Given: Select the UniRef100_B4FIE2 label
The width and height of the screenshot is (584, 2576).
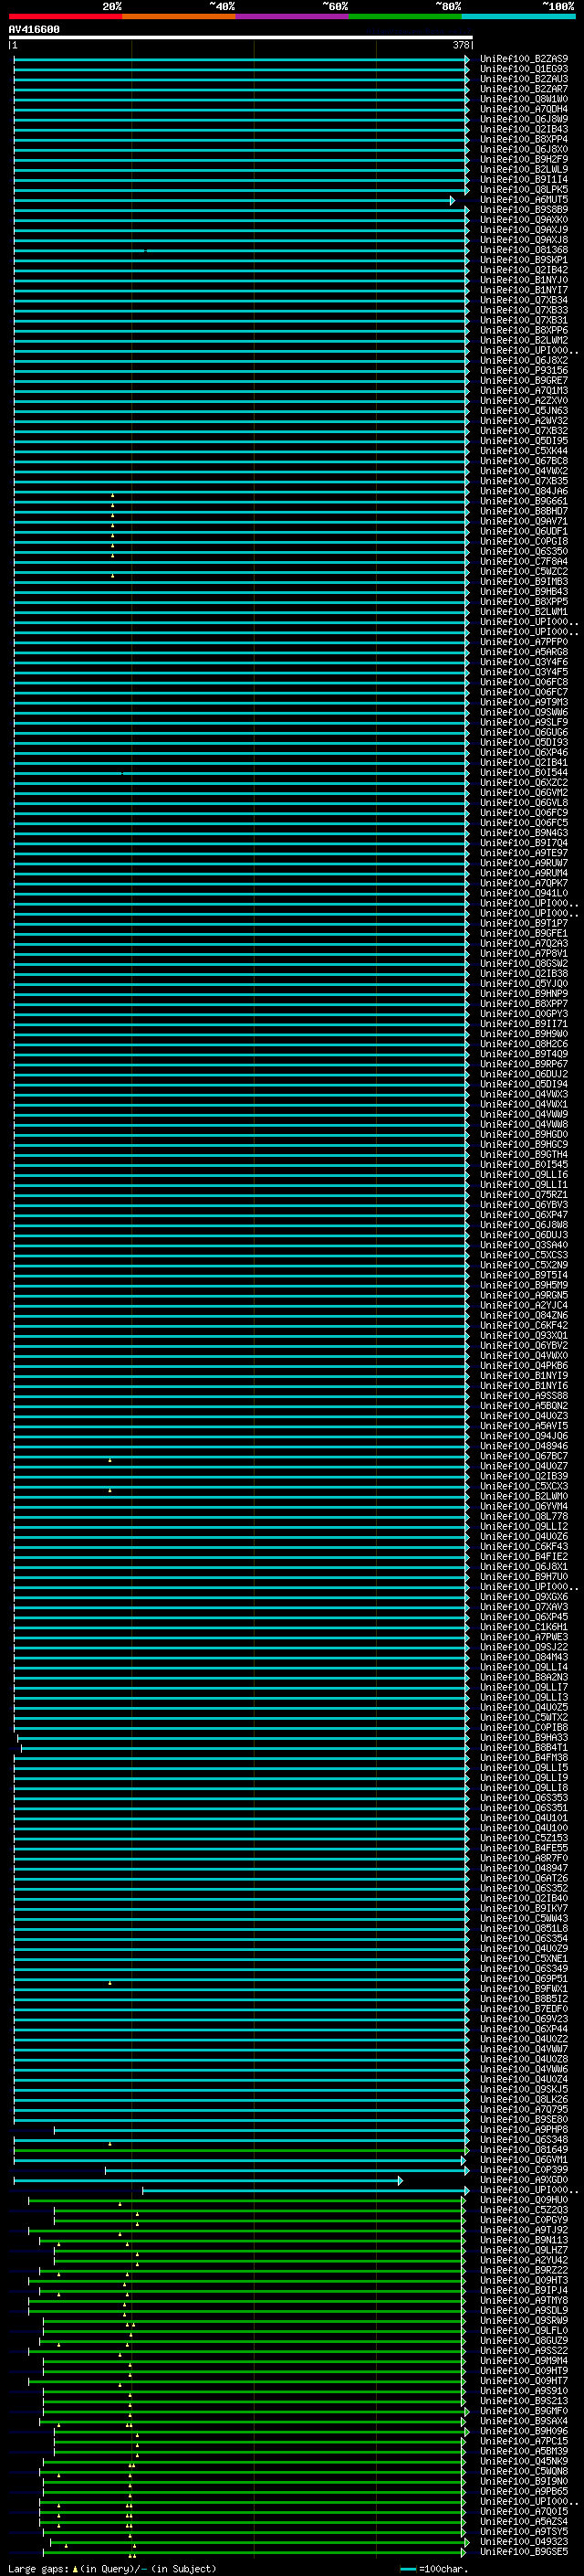Looking at the screenshot, I should pos(524,1556).
